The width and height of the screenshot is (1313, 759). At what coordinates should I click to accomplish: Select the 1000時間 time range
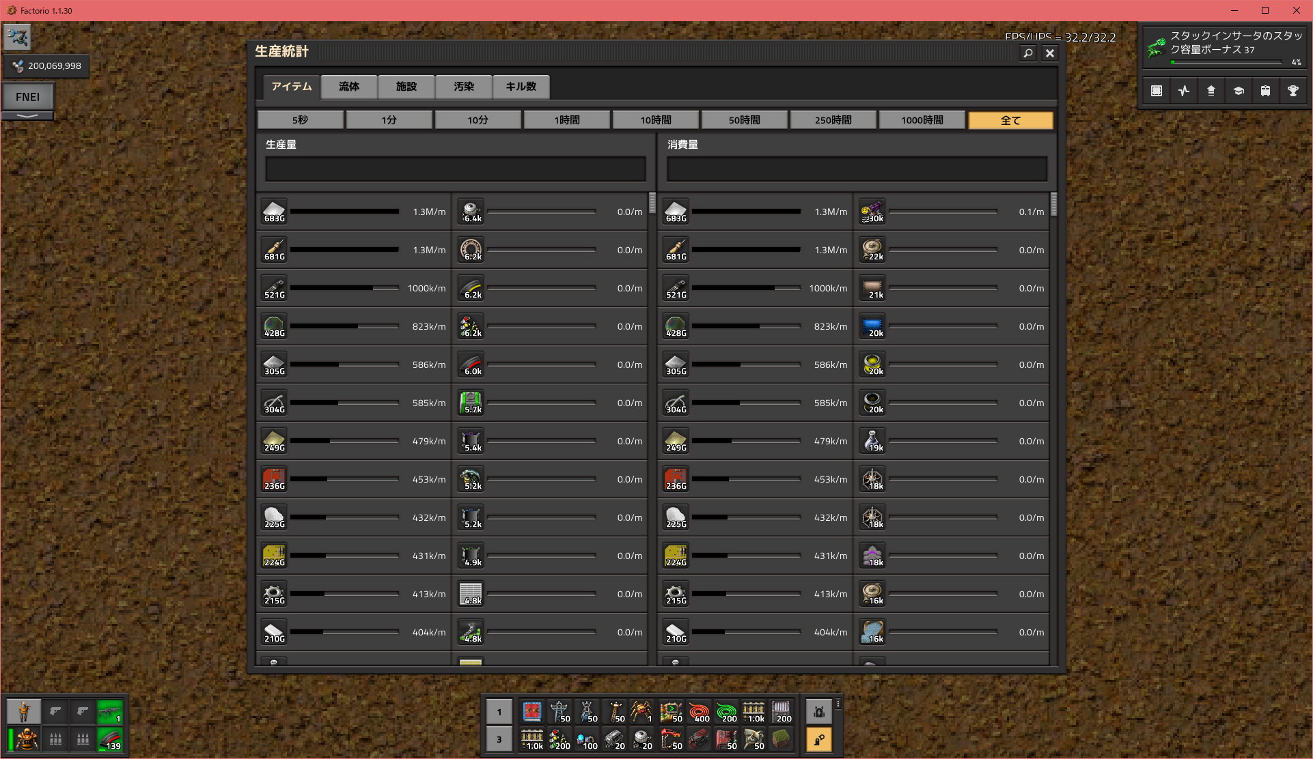(922, 120)
